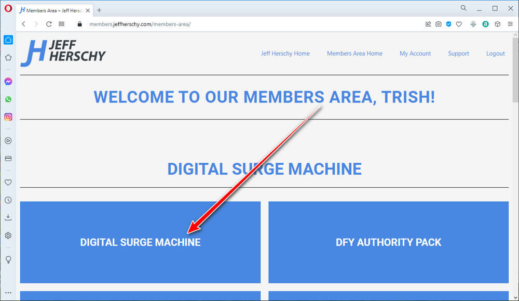519x301 pixels.
Task: Open a new tab with the plus button
Action: tap(99, 10)
